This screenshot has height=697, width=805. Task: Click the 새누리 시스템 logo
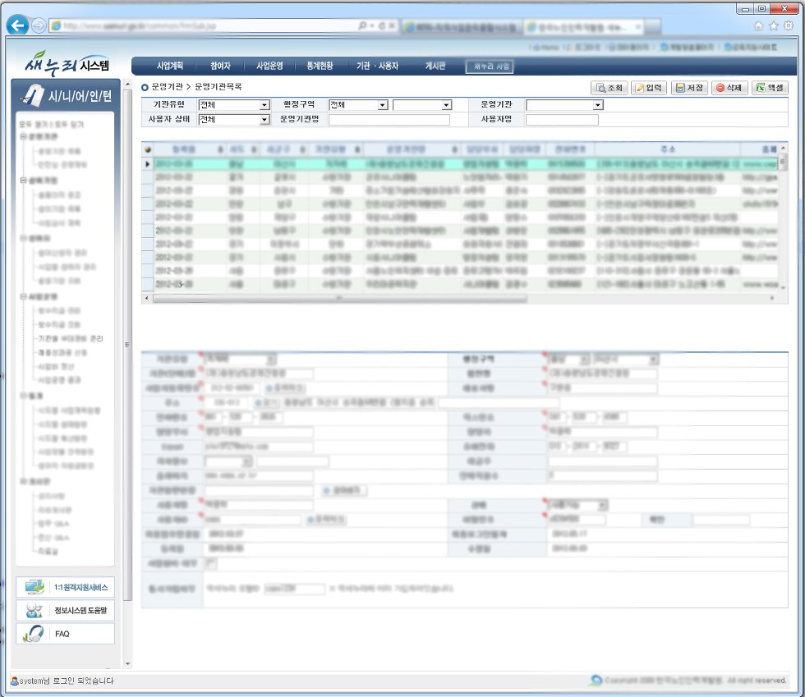click(67, 65)
